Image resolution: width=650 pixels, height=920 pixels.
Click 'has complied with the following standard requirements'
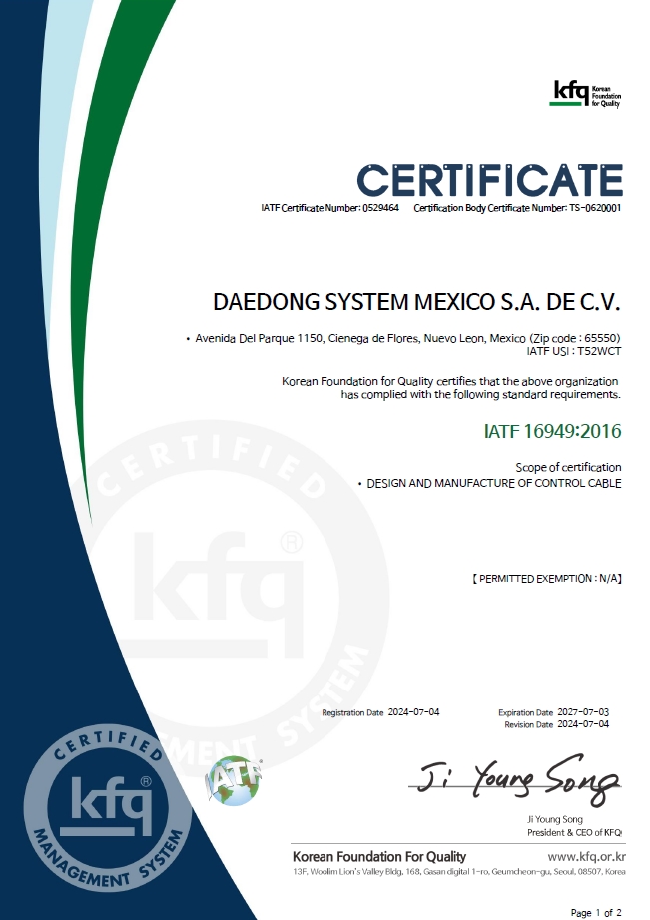point(481,395)
